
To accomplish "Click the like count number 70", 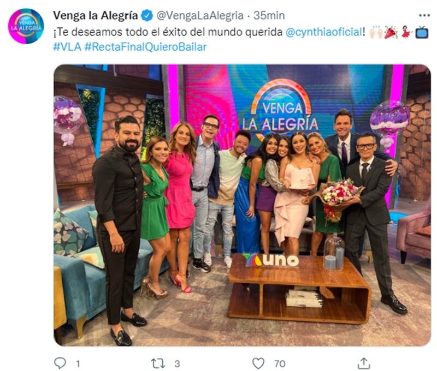I will coord(280,363).
